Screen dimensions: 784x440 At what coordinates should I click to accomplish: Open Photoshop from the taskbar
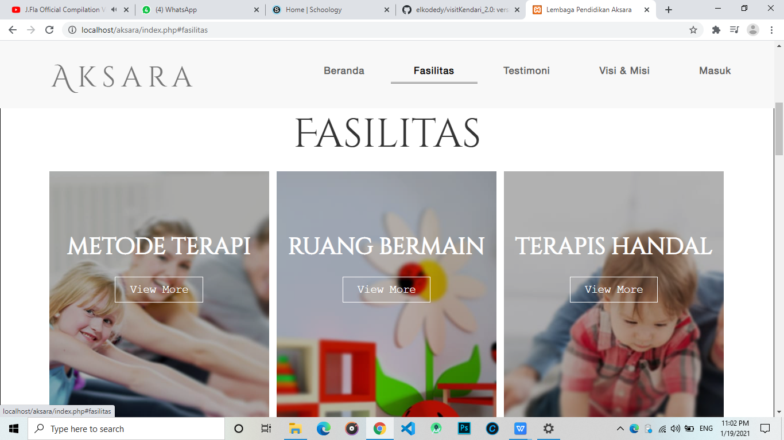[464, 428]
